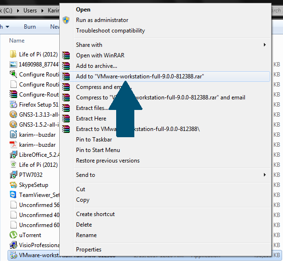Select Copy from the context menu
Viewport: 283px width, 261px height.
165,200
